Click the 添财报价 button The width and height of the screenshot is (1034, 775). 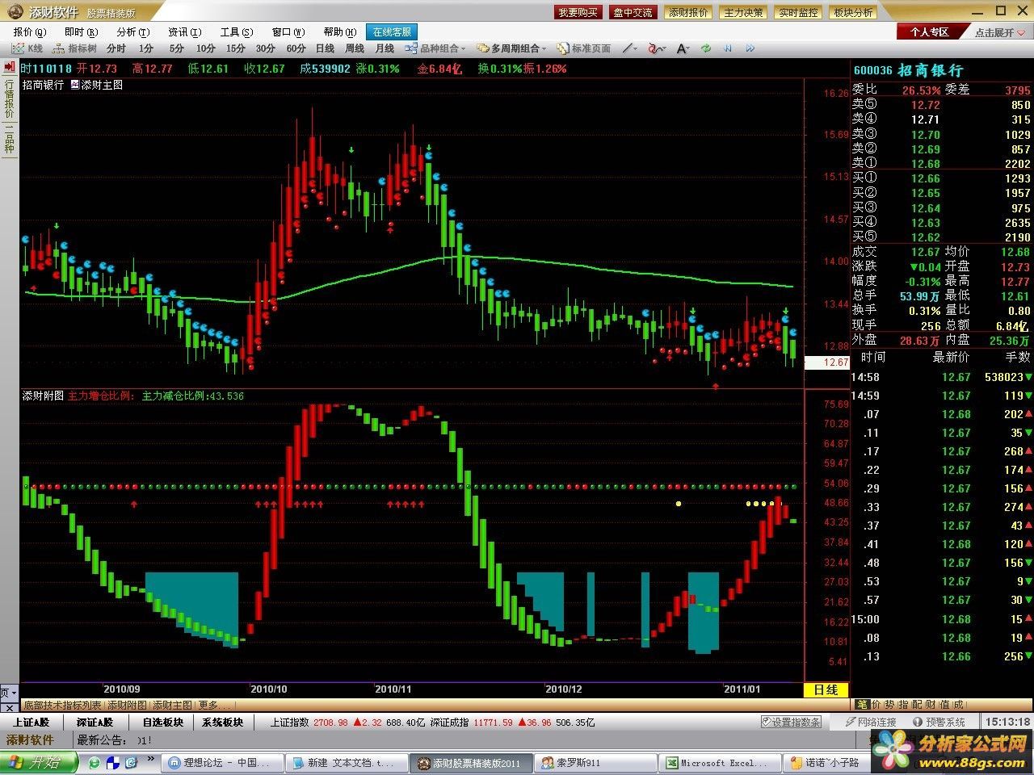(688, 12)
